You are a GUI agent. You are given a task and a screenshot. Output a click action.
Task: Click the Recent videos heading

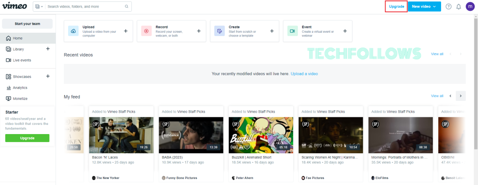tap(78, 55)
